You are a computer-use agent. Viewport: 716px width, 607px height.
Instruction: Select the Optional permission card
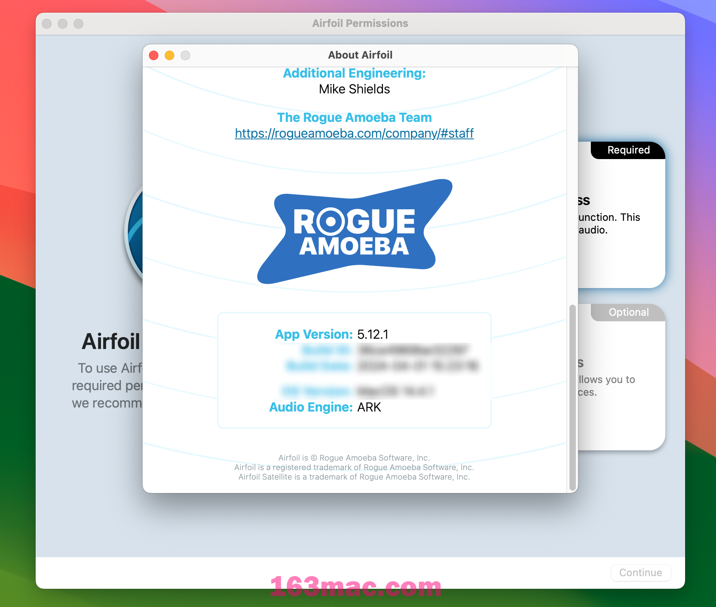click(x=622, y=377)
